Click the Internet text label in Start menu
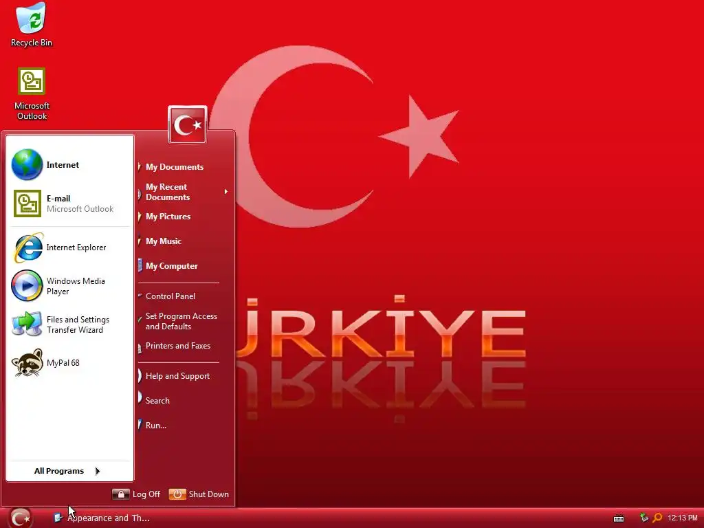704x528 pixels. tap(63, 165)
